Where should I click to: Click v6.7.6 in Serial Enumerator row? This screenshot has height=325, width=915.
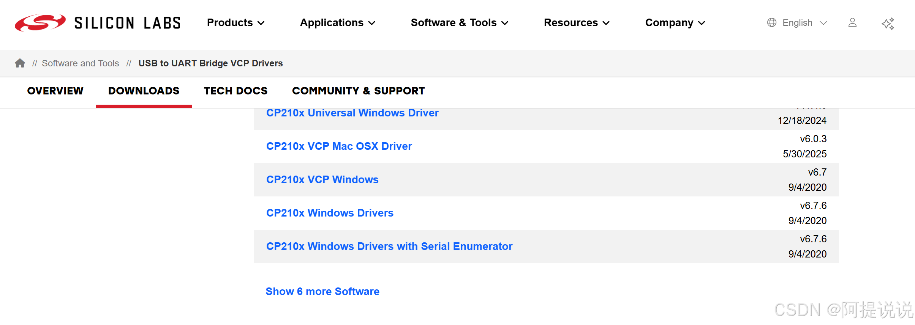[813, 239]
